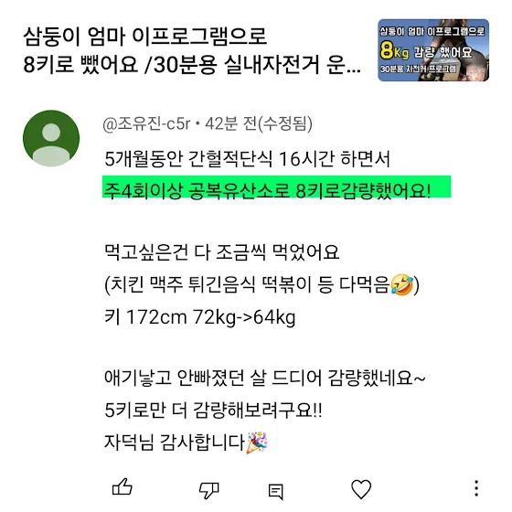Click the party popper emoji

click(257, 443)
